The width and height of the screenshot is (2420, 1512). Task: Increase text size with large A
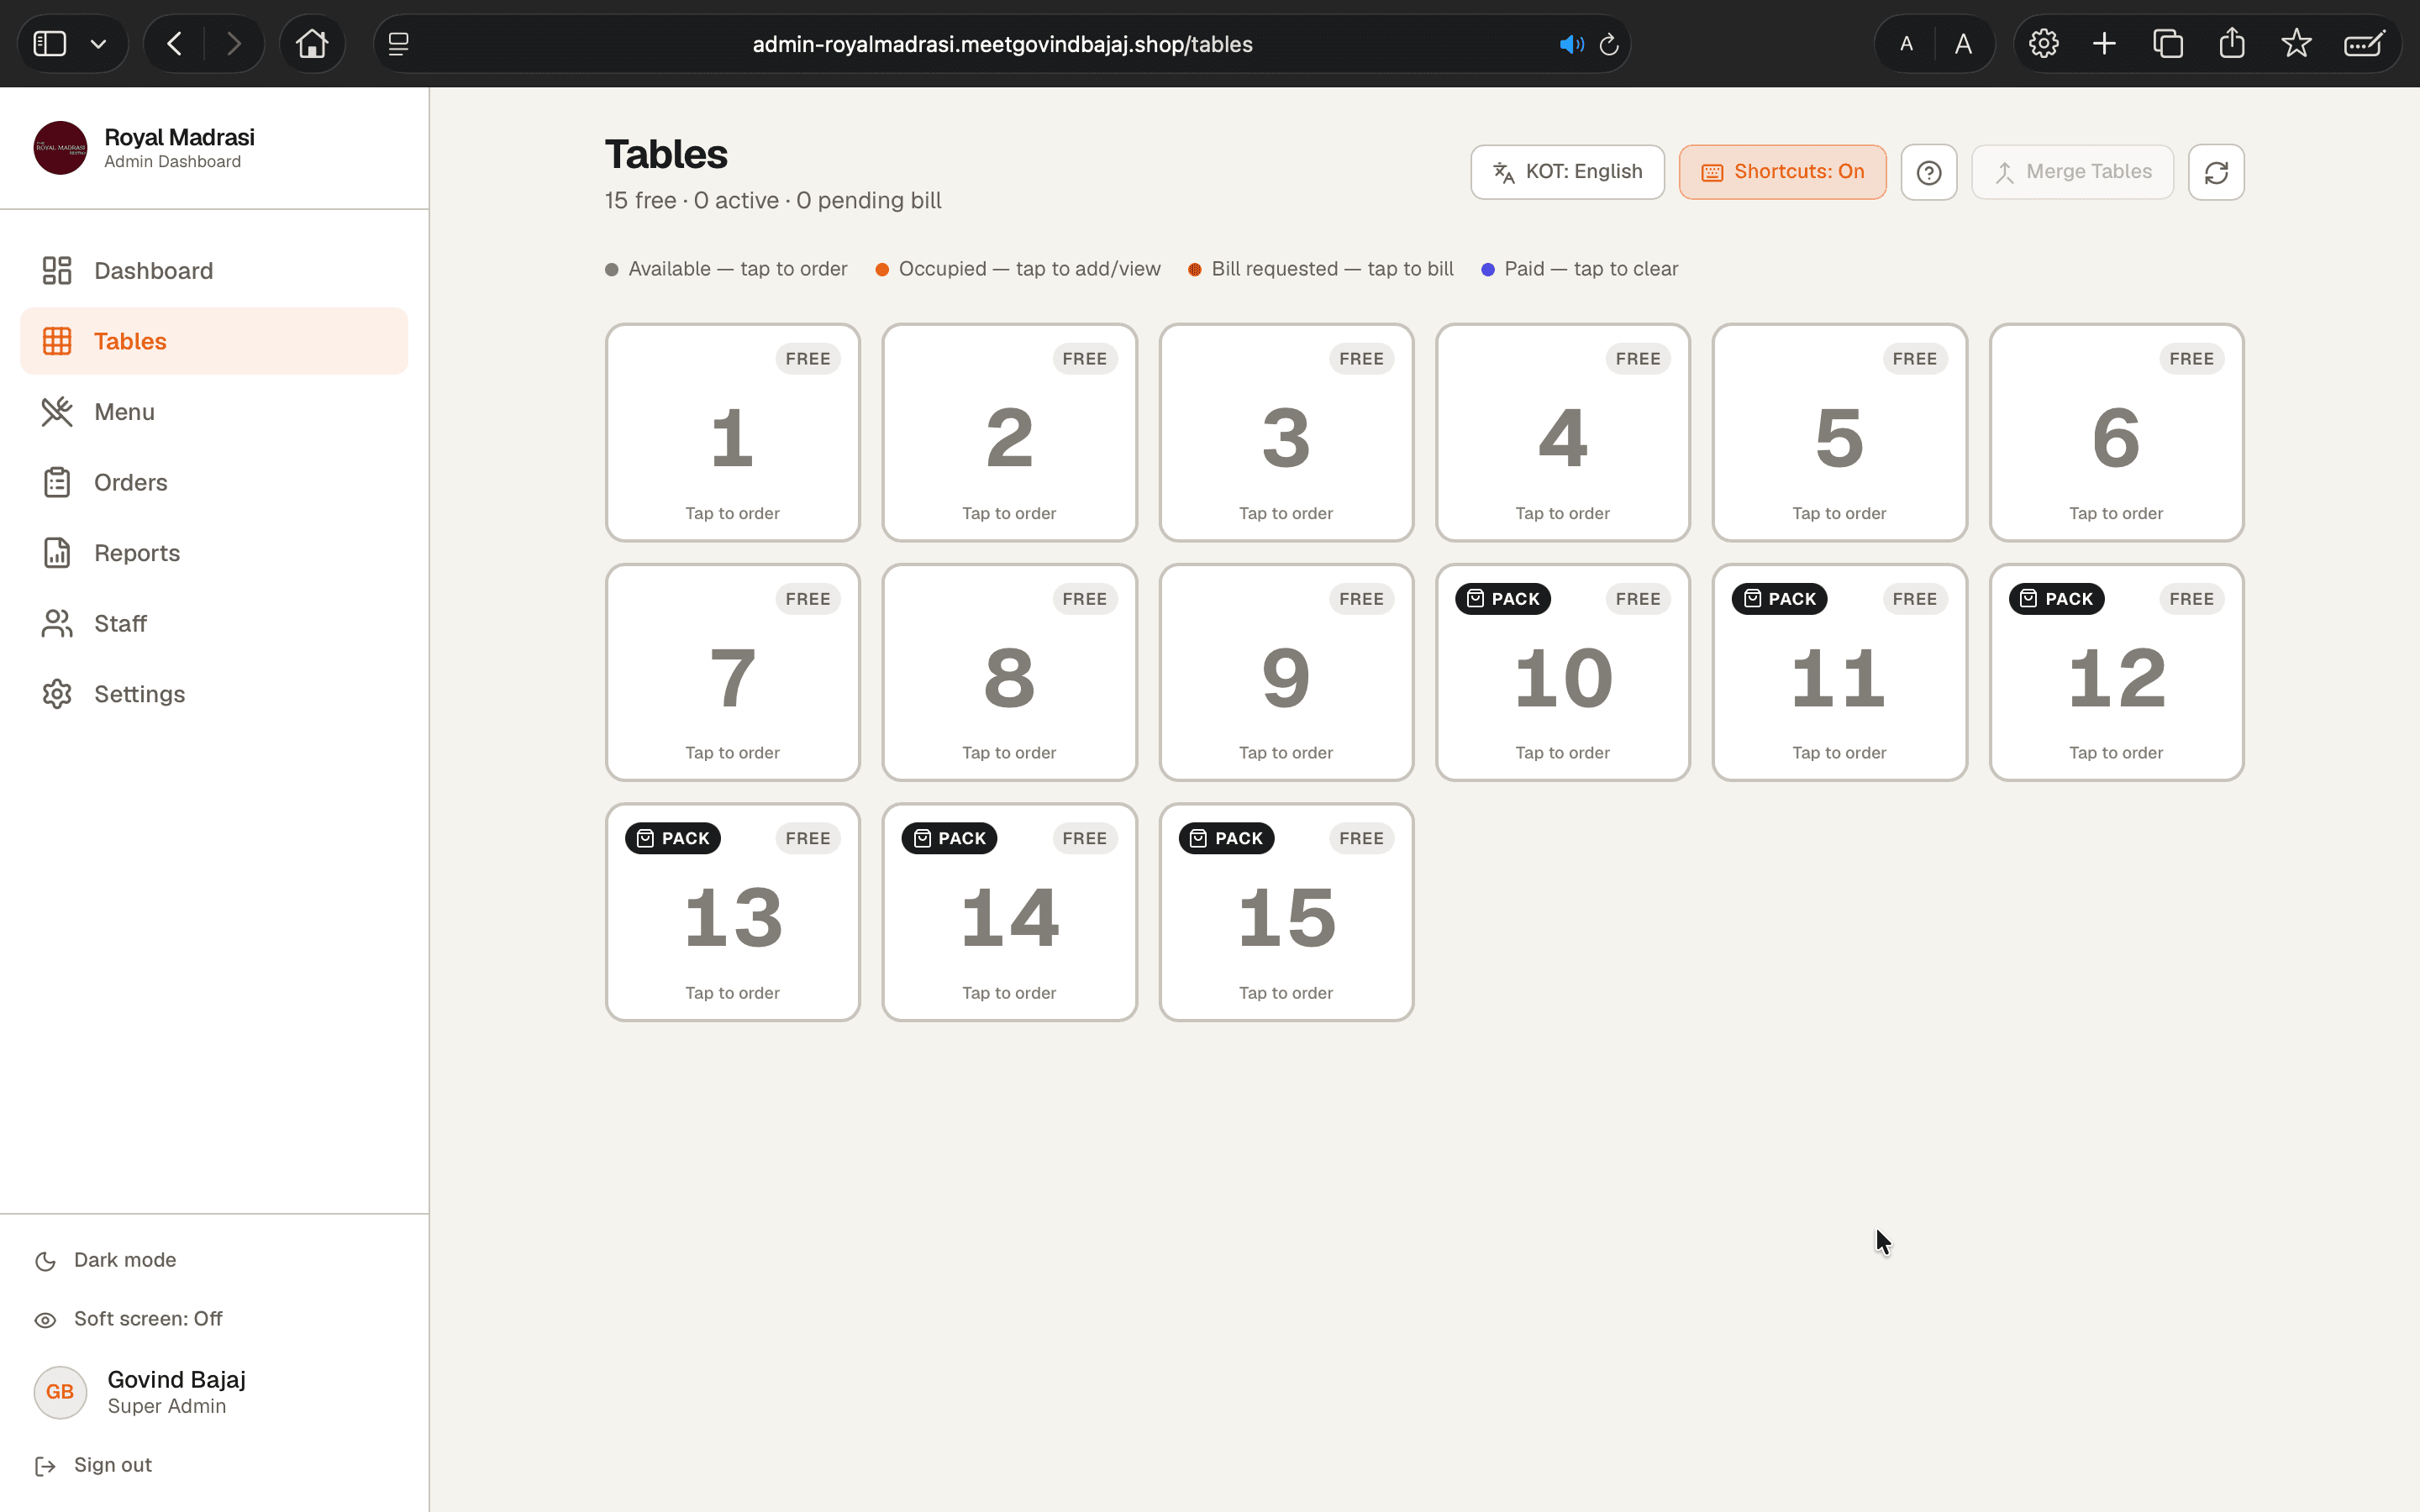tap(1963, 44)
